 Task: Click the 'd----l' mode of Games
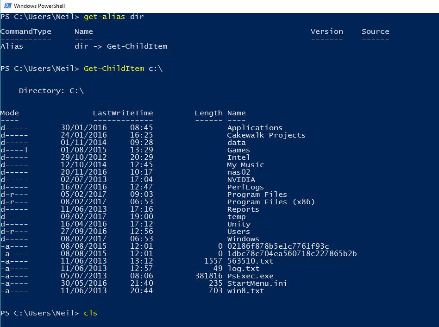pyautogui.click(x=14, y=150)
